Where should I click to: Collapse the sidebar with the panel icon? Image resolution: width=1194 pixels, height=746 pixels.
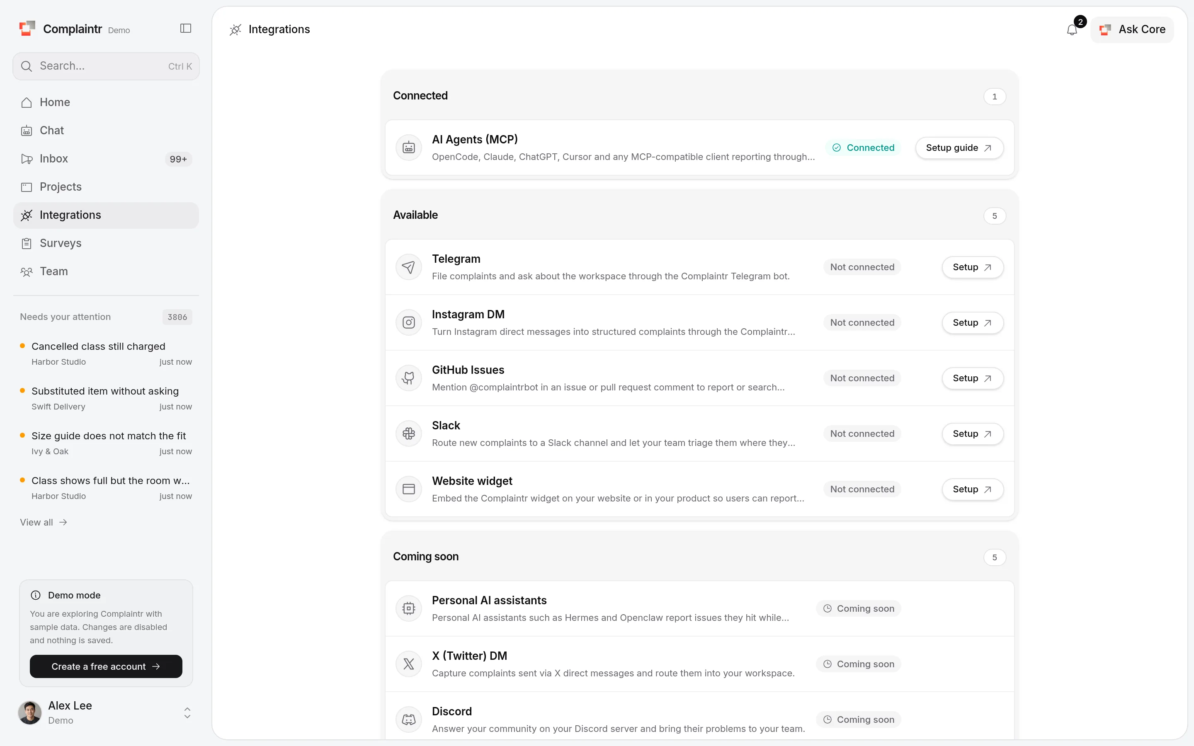tap(185, 29)
